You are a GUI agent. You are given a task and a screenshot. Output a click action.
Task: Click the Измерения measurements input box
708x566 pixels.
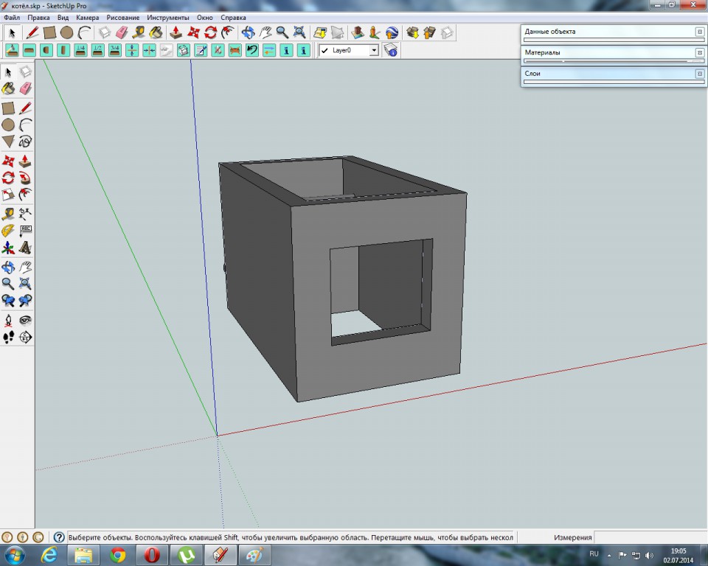[x=649, y=537]
